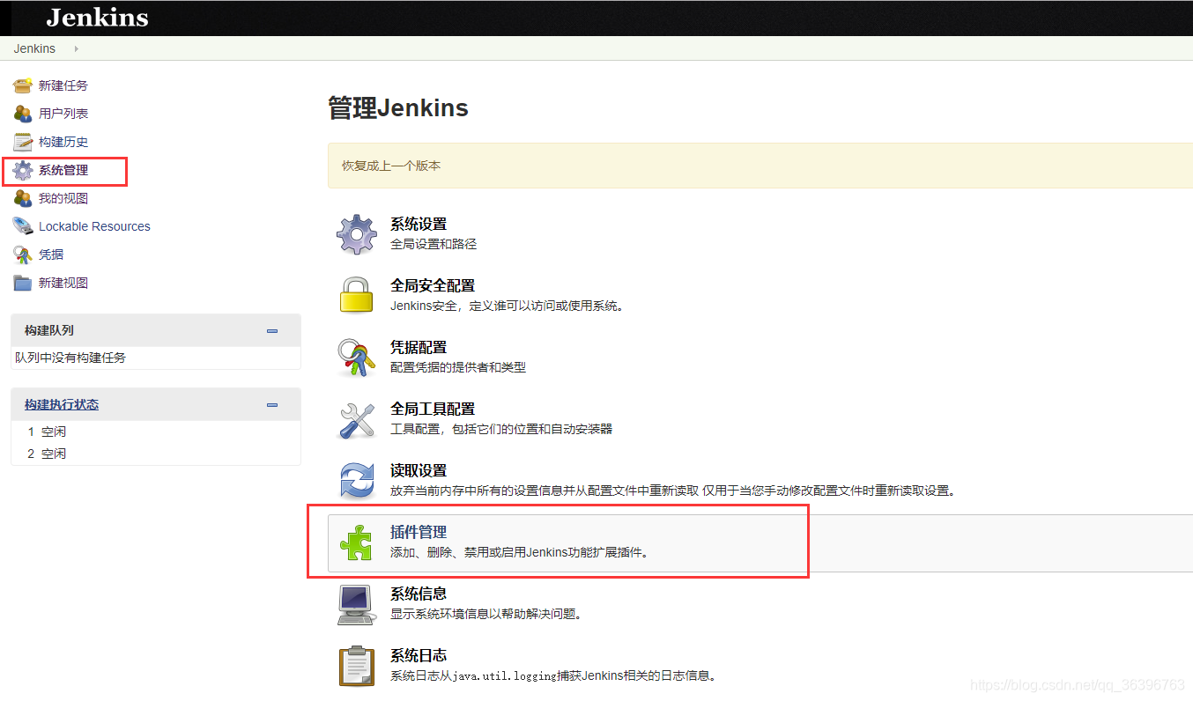The height and width of the screenshot is (701, 1193).
Task: Open breadcrumb dropdown arrow next to Jenkins
Action: click(77, 48)
